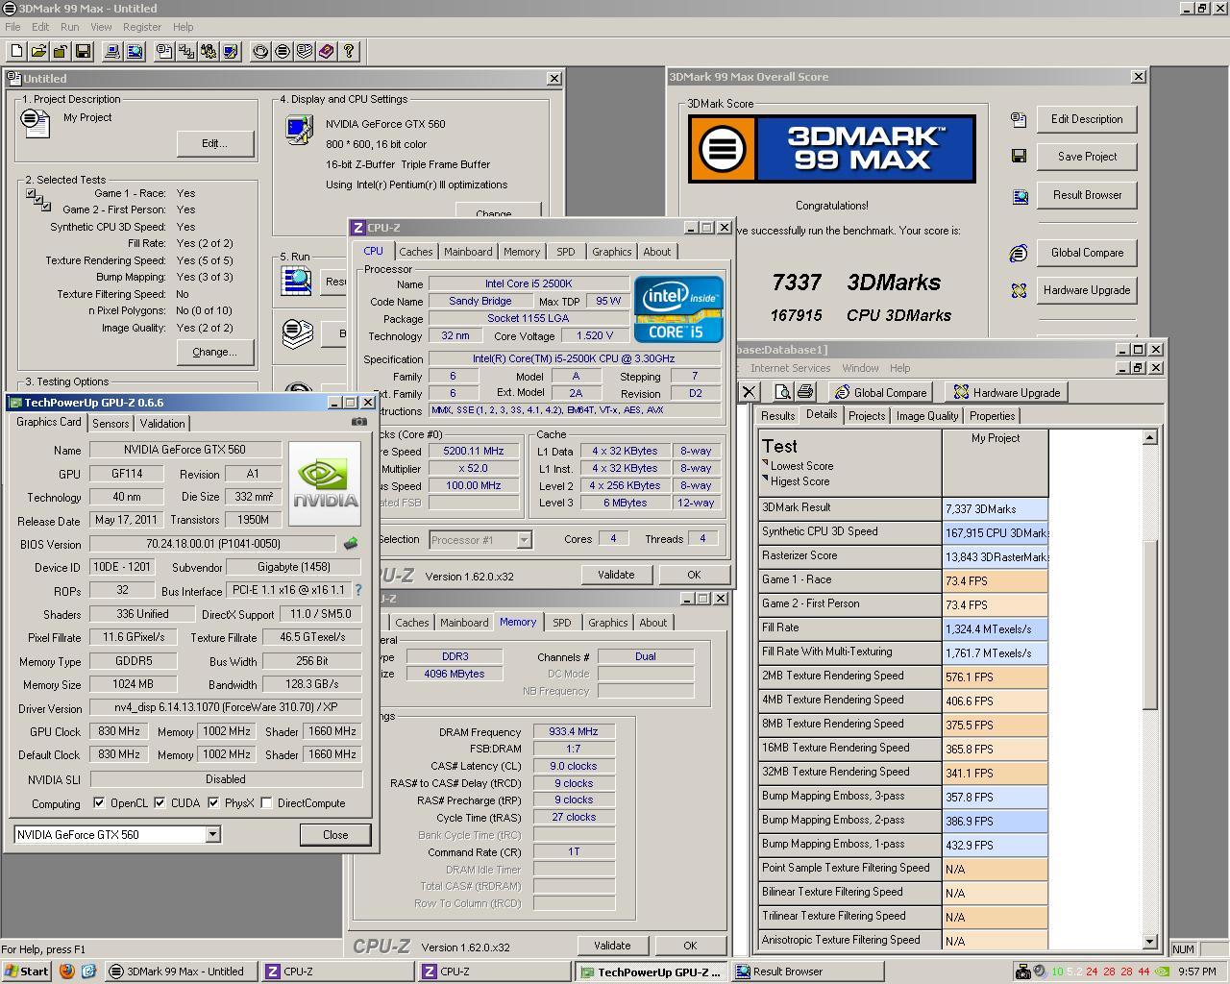Open the Results tab in Result Browser
This screenshot has width=1230, height=984.
pos(777,416)
